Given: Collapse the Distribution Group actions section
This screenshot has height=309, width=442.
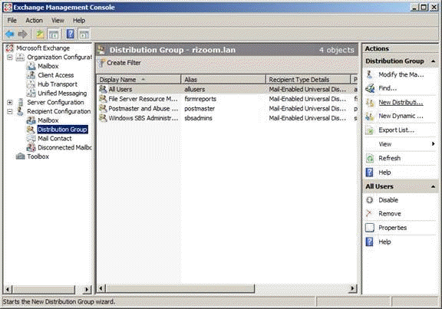Looking at the screenshot, I should click(433, 61).
